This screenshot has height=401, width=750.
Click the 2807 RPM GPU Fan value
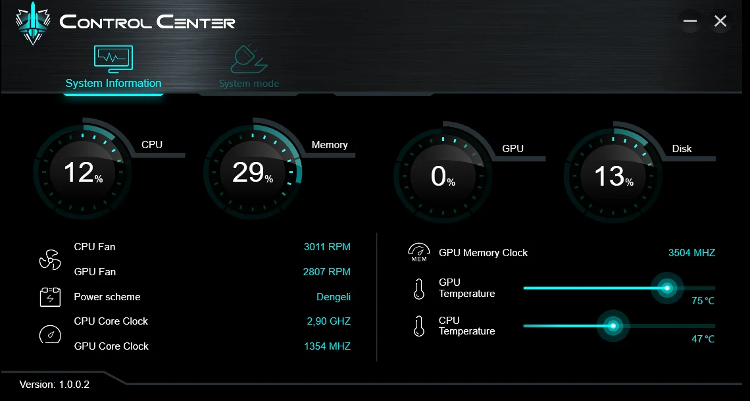[x=327, y=272]
